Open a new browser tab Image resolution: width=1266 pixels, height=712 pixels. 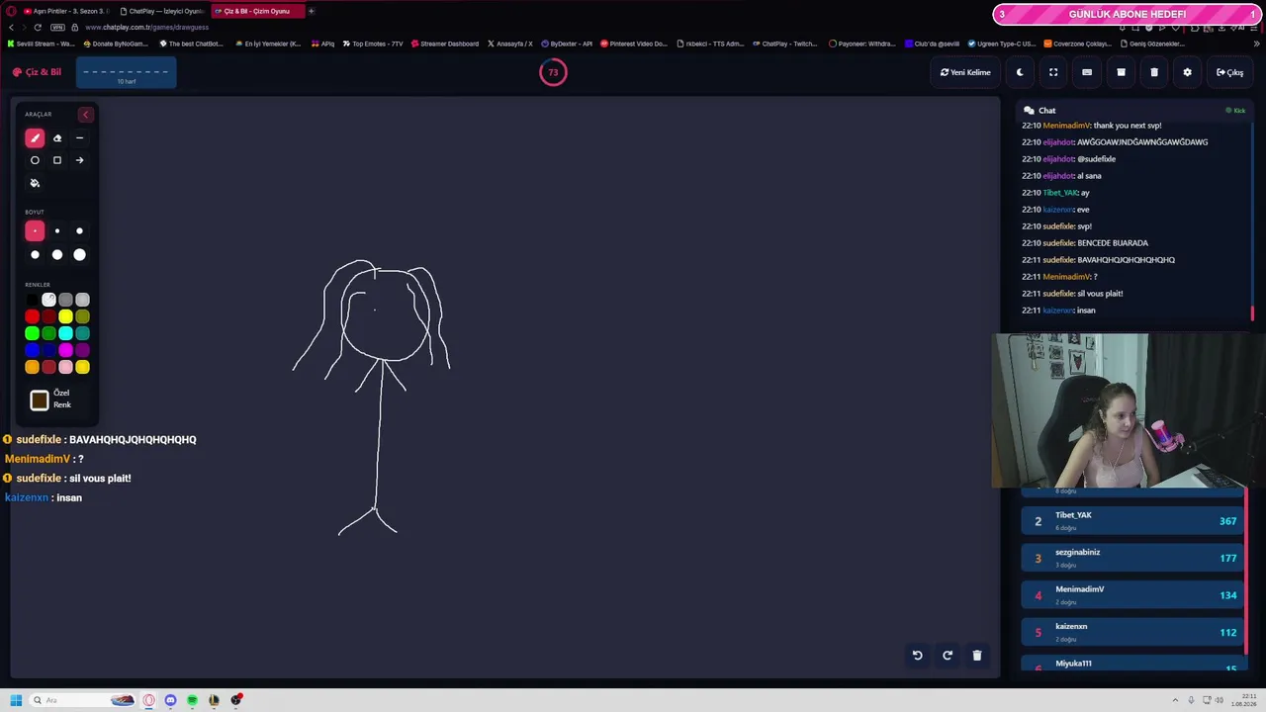pos(311,11)
